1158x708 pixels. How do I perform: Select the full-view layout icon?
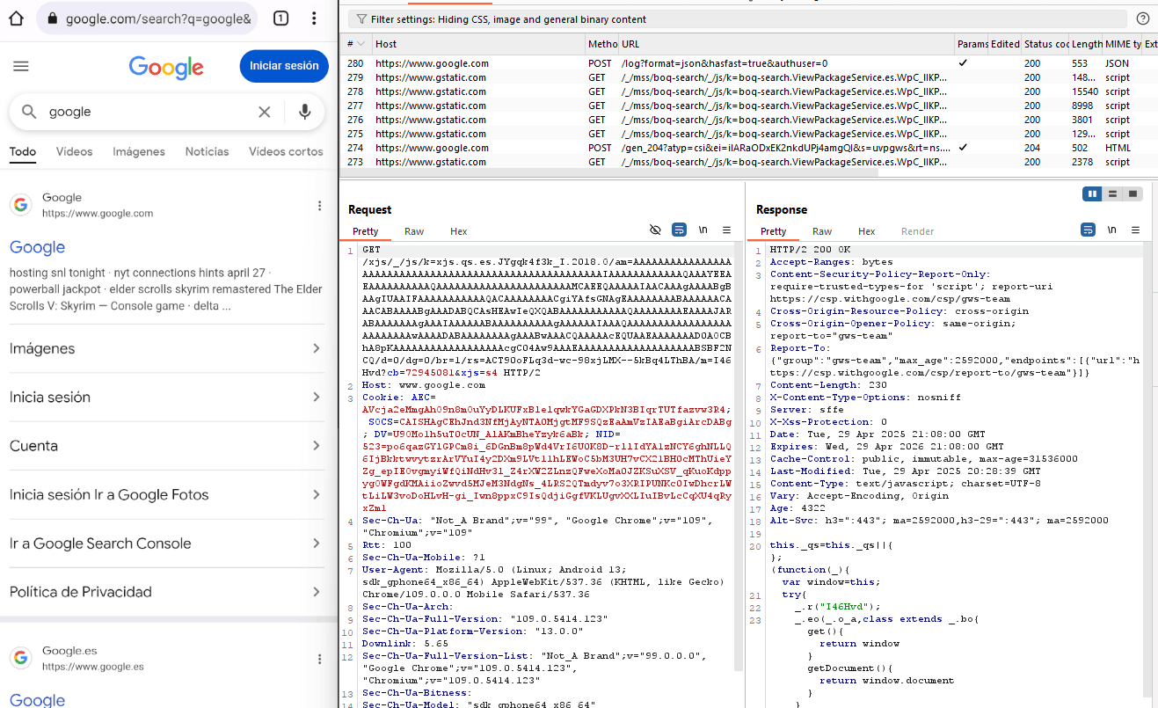1133,193
